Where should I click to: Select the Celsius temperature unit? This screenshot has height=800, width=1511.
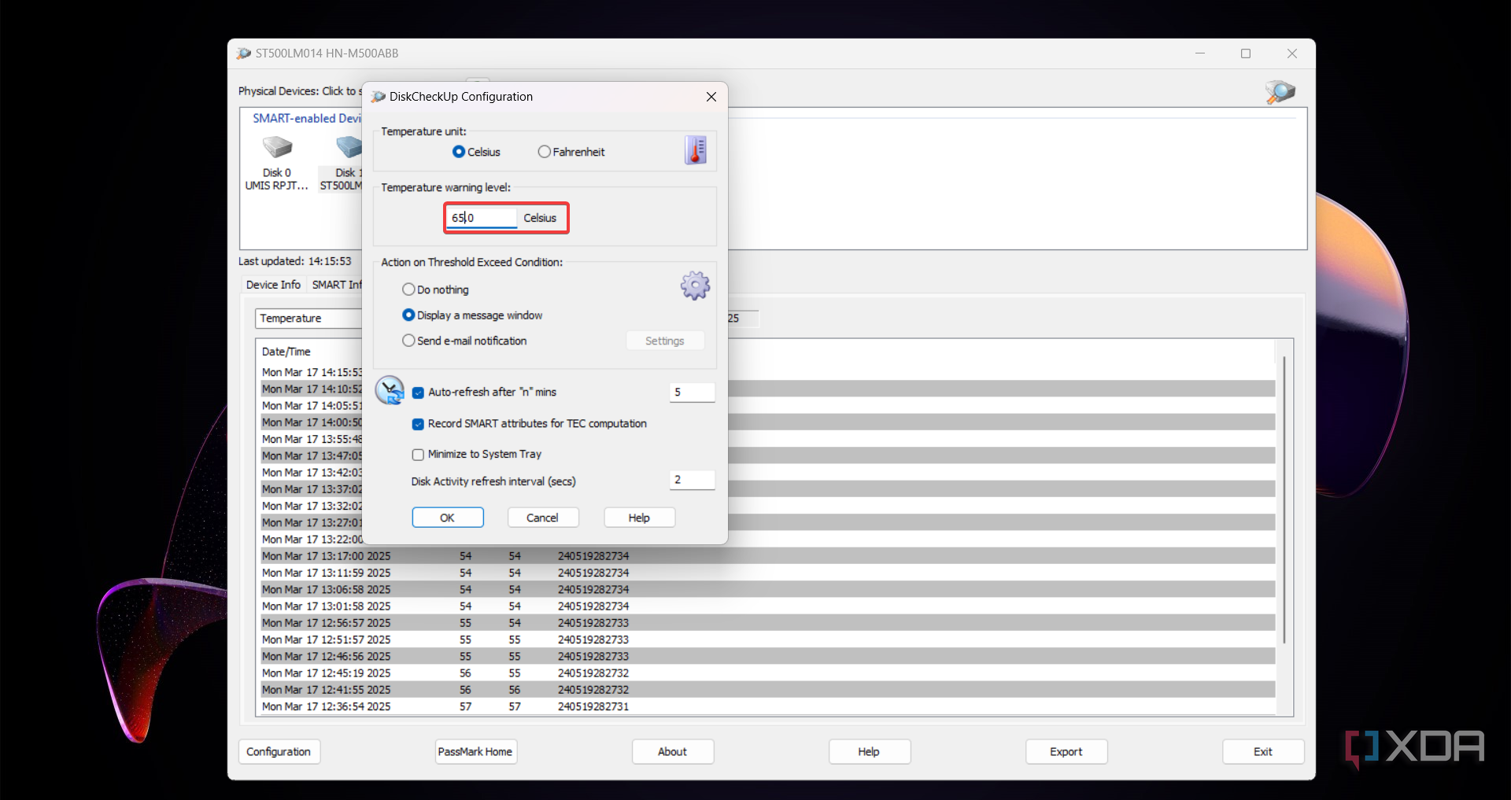pyautogui.click(x=459, y=152)
